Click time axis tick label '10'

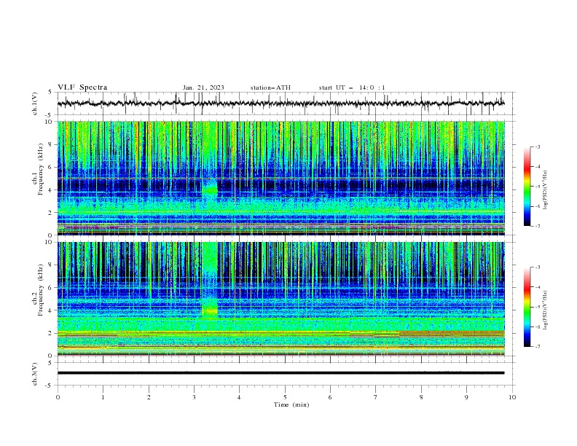(x=512, y=397)
